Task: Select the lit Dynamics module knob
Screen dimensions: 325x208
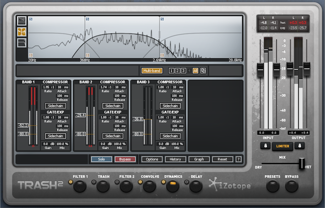Action: pos(173,186)
